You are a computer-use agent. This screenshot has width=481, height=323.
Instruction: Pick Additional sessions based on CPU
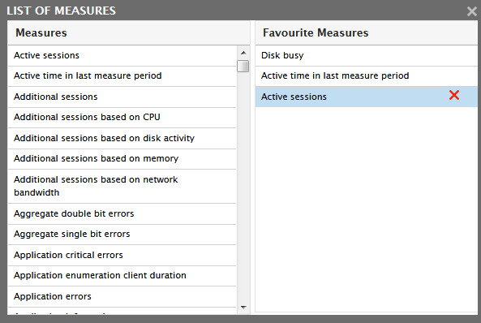(x=122, y=118)
